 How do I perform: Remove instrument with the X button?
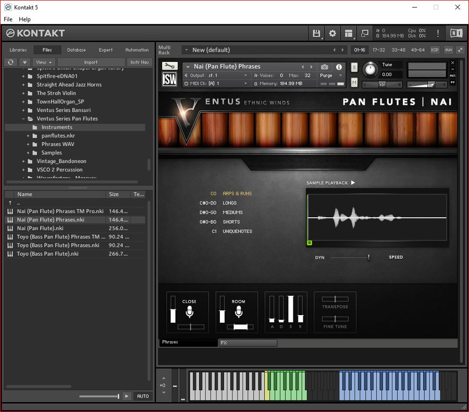pos(452,63)
